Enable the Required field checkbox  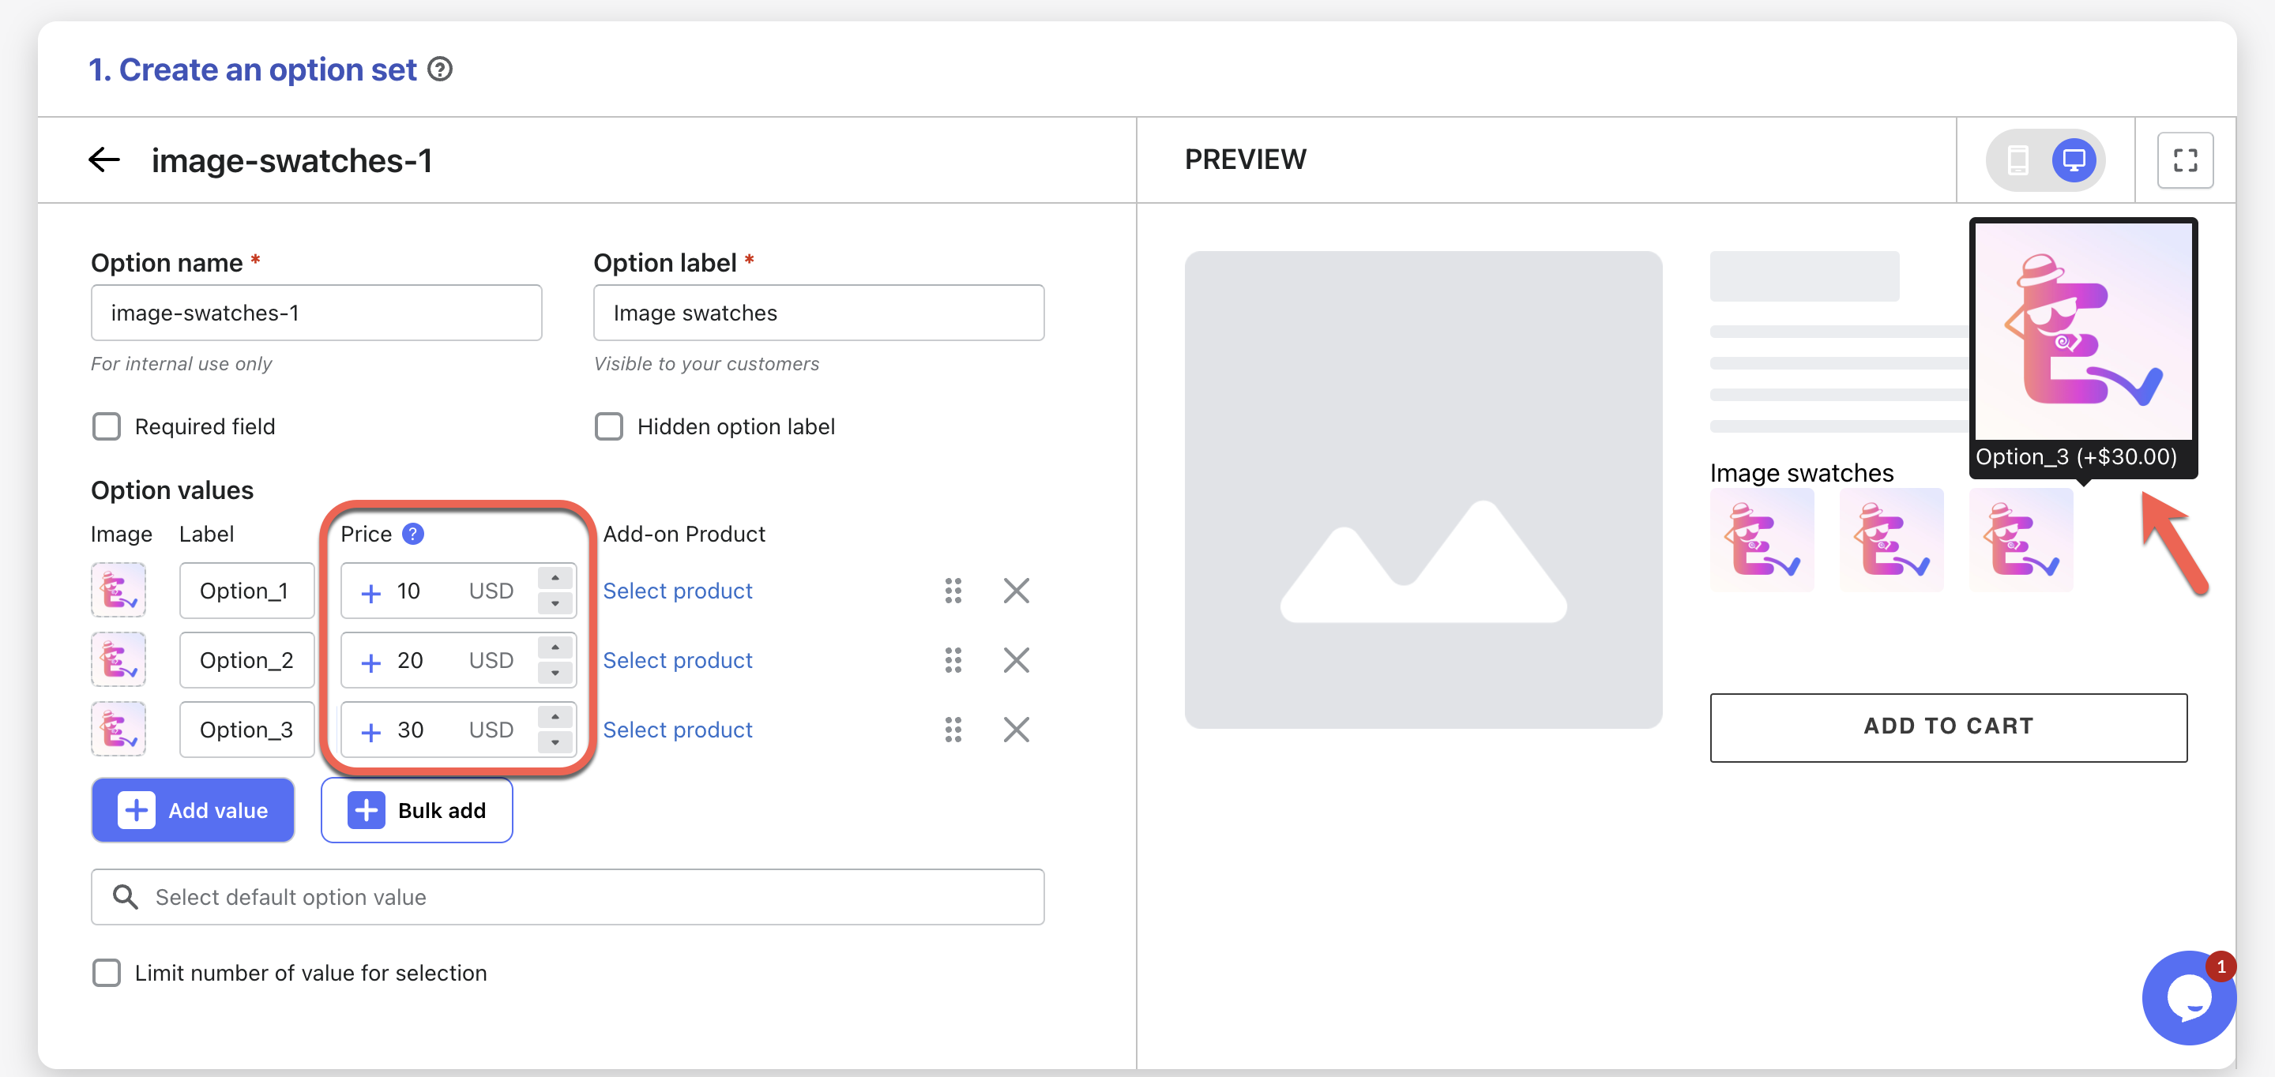(x=107, y=426)
